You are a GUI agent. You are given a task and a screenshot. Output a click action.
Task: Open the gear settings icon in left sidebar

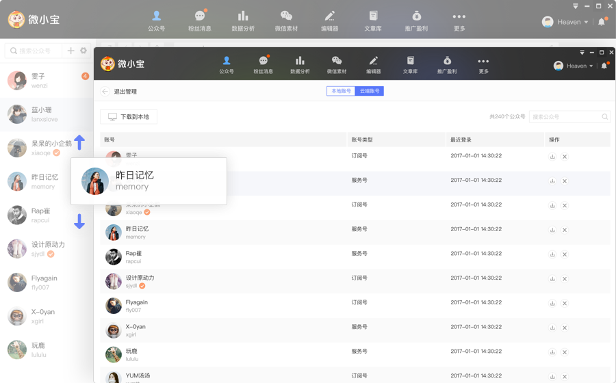point(84,51)
